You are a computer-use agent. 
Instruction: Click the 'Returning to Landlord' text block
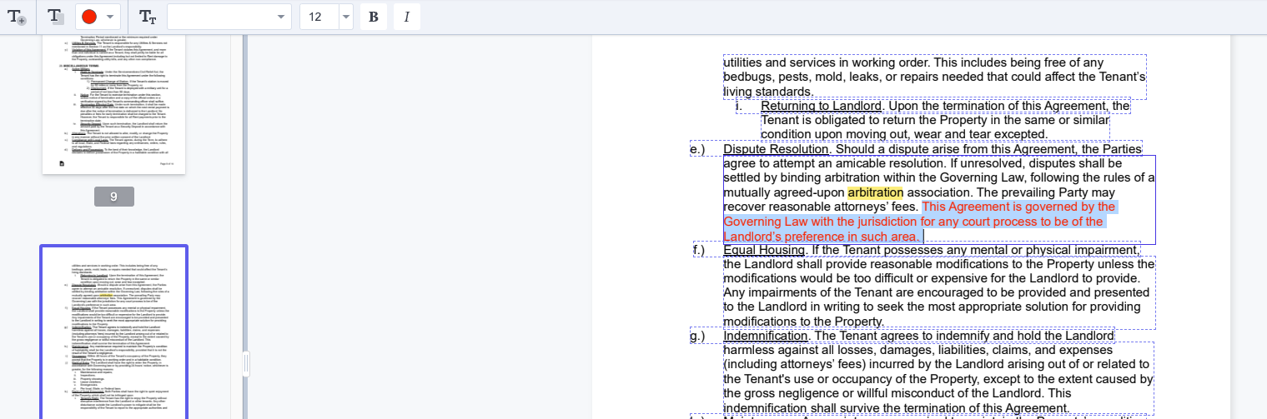(821, 106)
